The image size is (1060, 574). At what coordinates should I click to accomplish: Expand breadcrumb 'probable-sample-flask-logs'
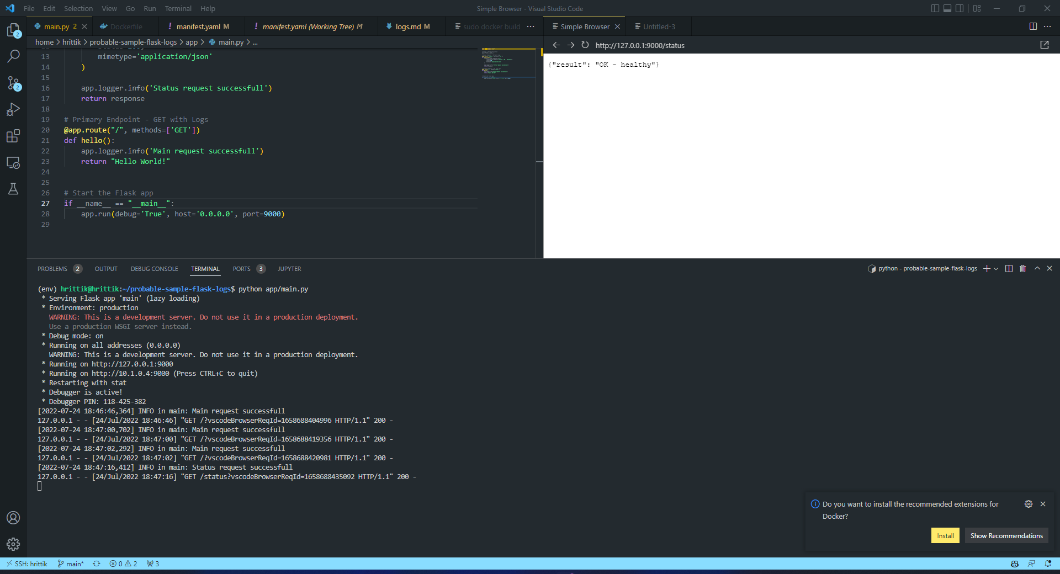[x=133, y=42]
